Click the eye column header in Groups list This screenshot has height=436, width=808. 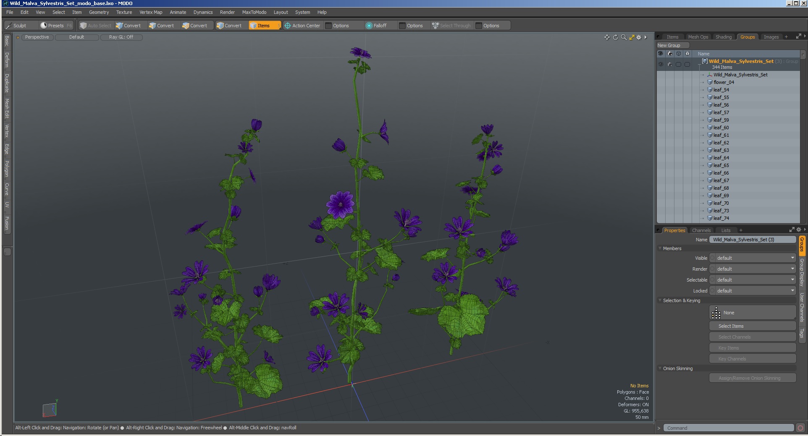(x=661, y=54)
